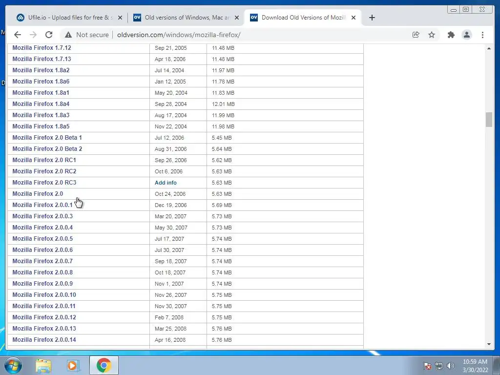Open Mozilla Firefox 1.7.12 link
This screenshot has width=500, height=375.
point(42,48)
